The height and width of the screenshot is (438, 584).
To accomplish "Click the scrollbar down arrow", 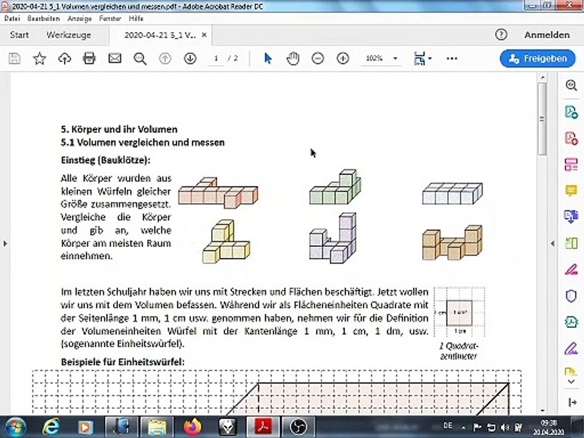I will point(542,411).
